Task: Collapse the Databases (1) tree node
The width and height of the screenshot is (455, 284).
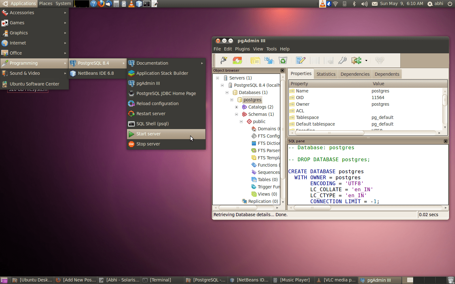Action: pyautogui.click(x=227, y=93)
